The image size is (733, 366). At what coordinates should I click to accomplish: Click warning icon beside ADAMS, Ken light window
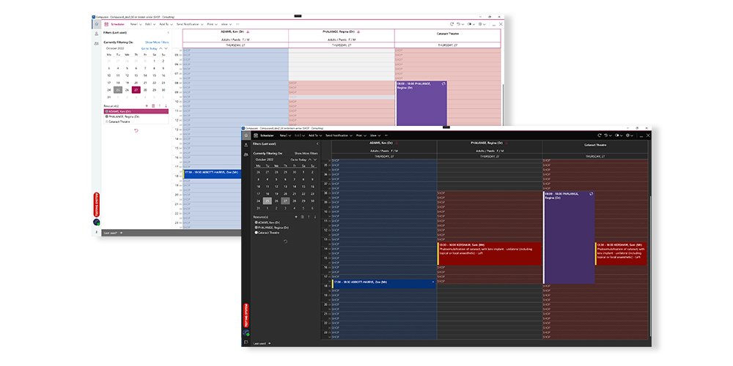pos(248,31)
